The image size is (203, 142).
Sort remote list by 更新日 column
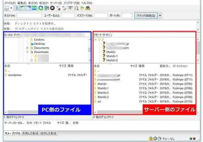tap(165, 66)
